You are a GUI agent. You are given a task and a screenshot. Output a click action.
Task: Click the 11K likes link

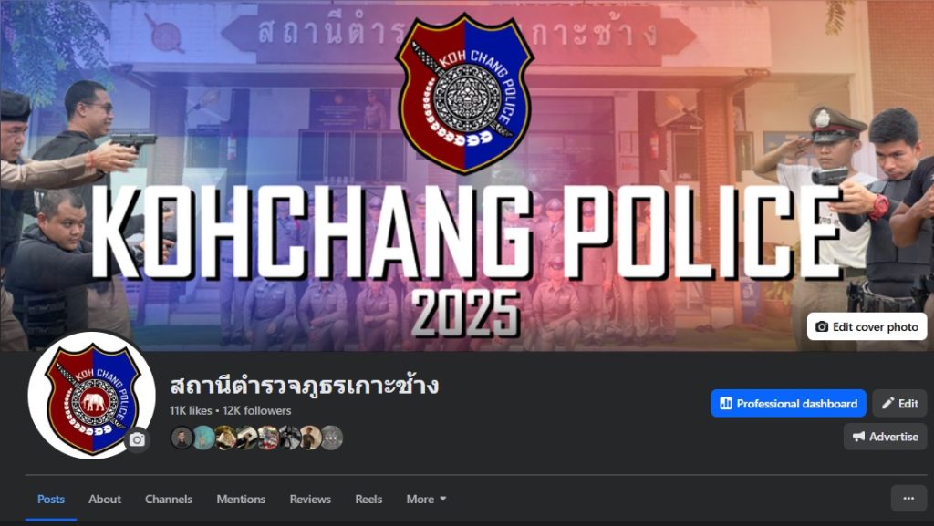coord(191,410)
